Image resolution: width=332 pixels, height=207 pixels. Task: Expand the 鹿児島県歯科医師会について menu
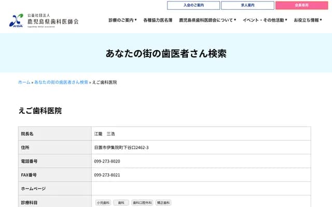click(207, 20)
